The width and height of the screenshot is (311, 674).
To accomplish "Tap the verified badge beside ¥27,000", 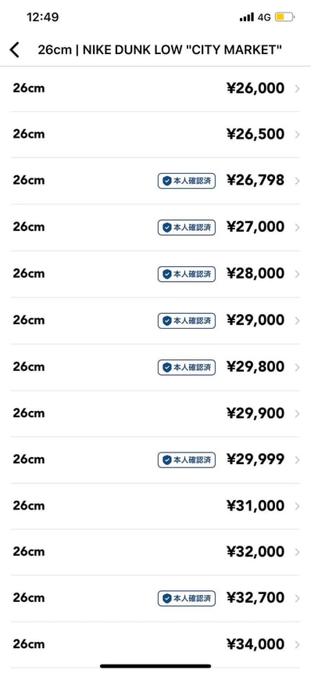I will [187, 227].
